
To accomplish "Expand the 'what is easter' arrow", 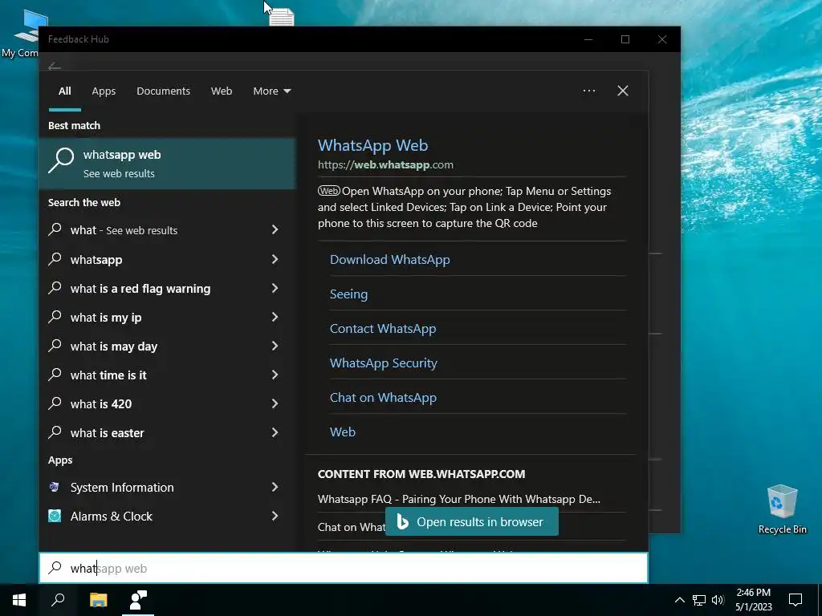I will click(275, 432).
